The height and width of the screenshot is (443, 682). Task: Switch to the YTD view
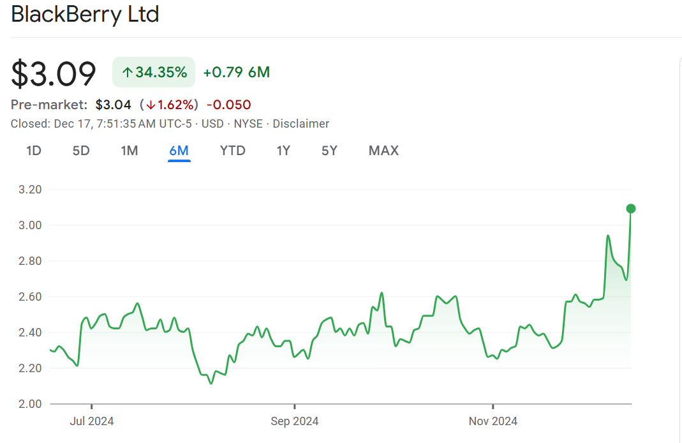[x=232, y=151]
